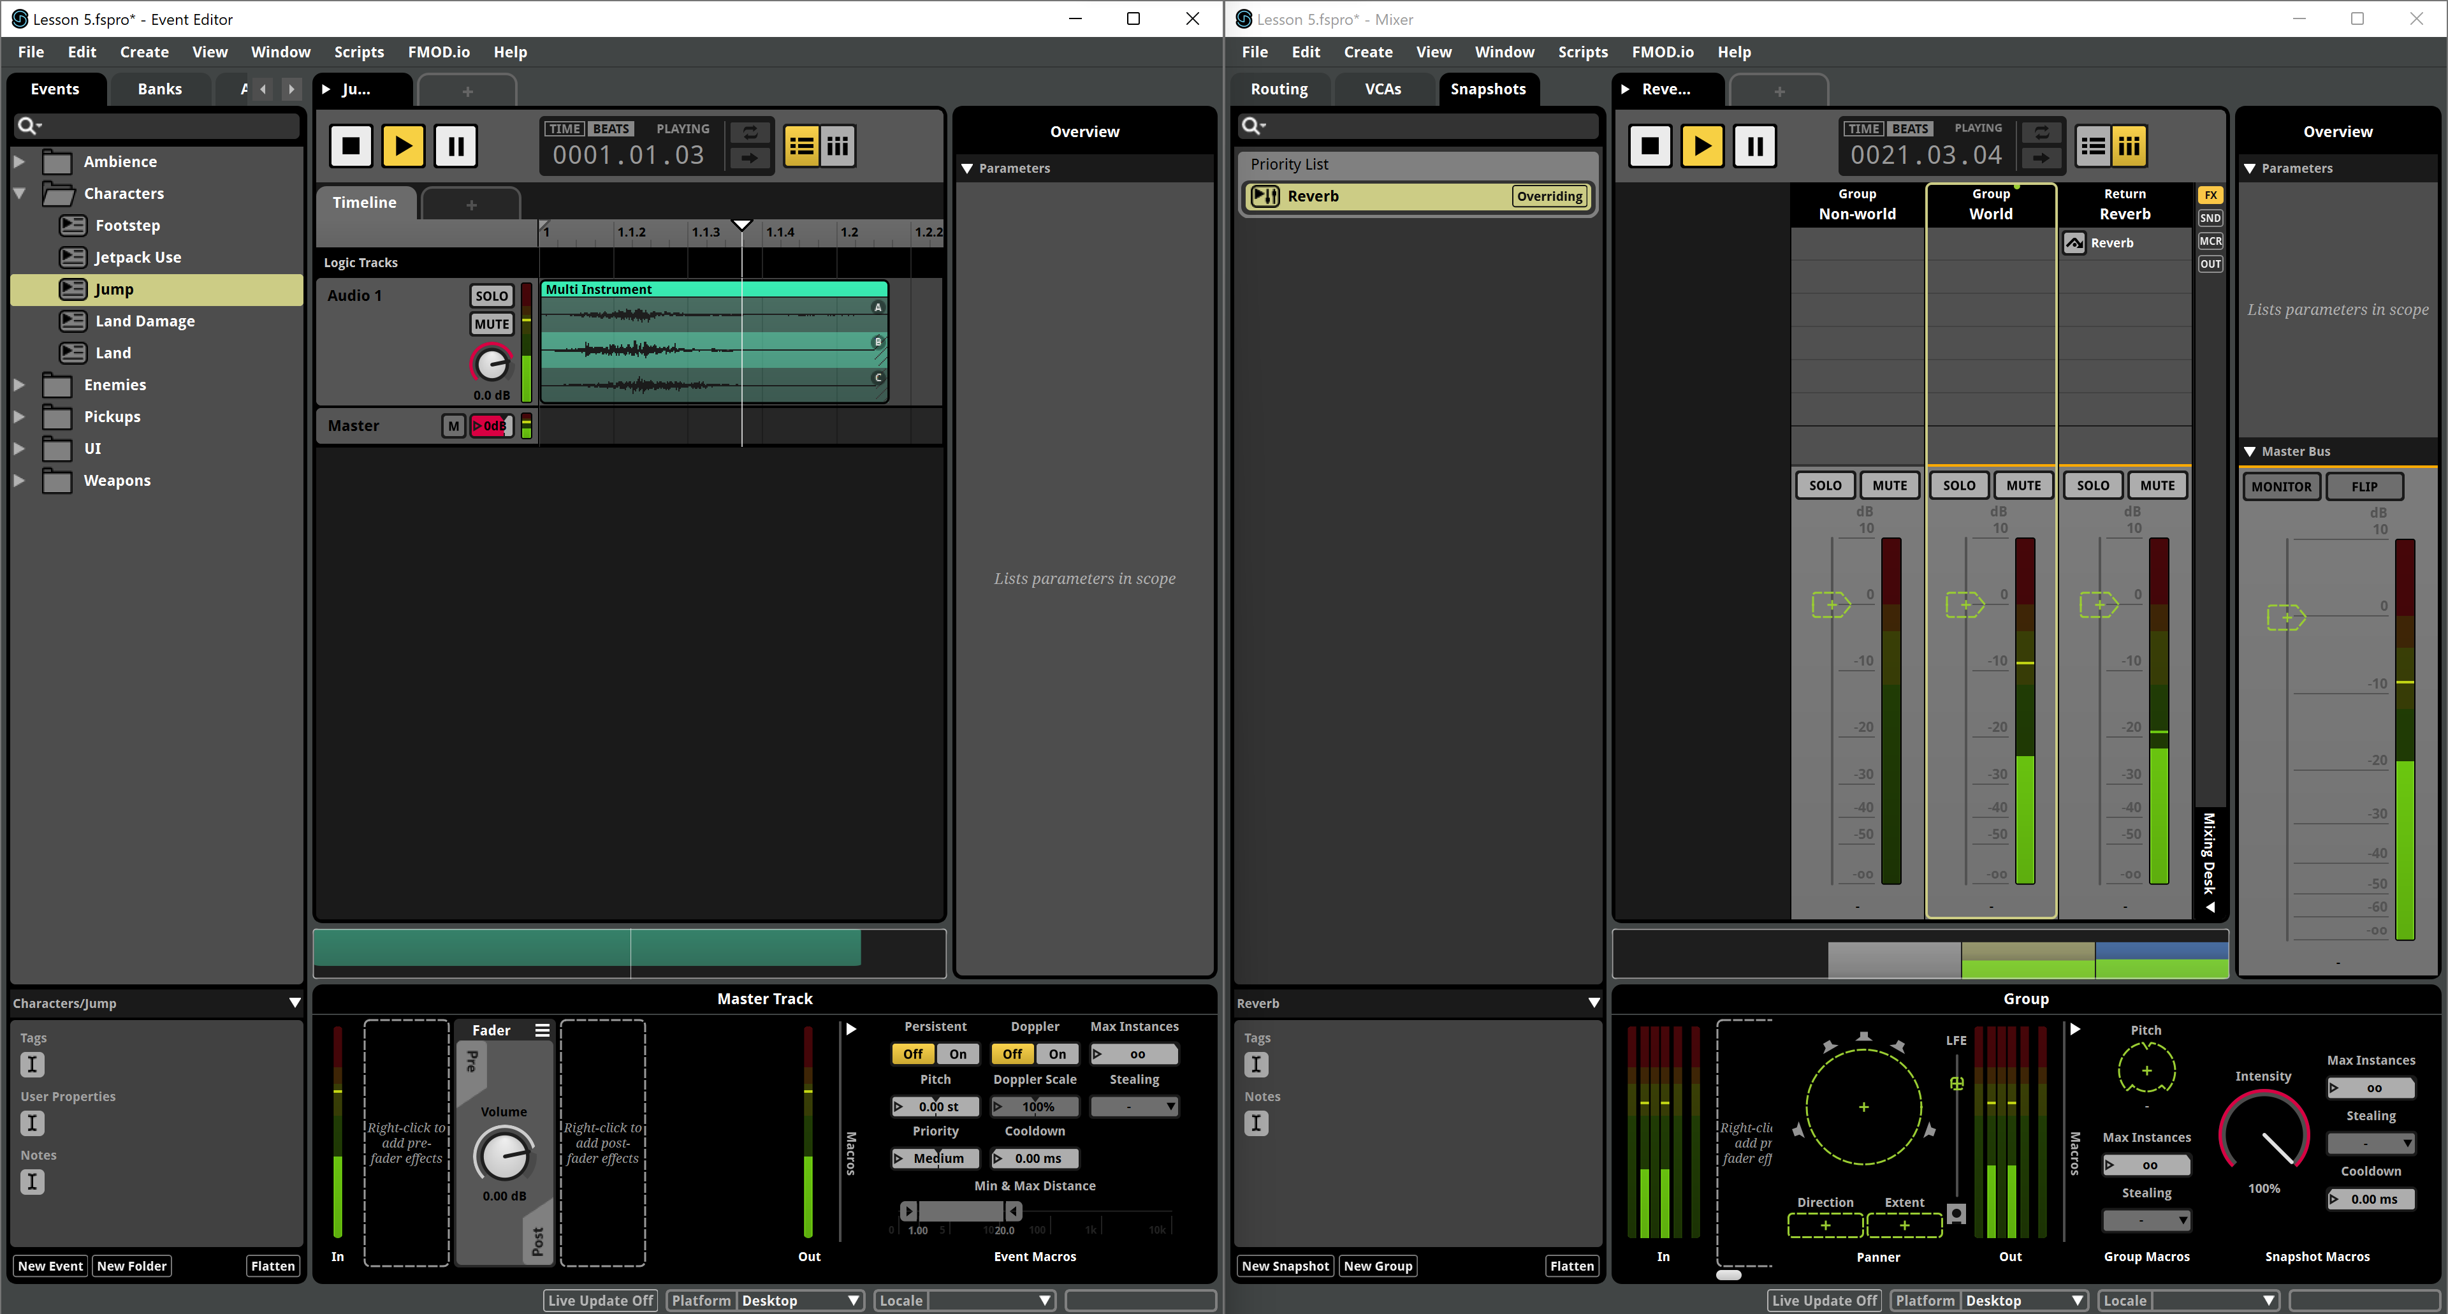Click the Play button in Mixer window
The width and height of the screenshot is (2448, 1314).
pyautogui.click(x=1702, y=146)
